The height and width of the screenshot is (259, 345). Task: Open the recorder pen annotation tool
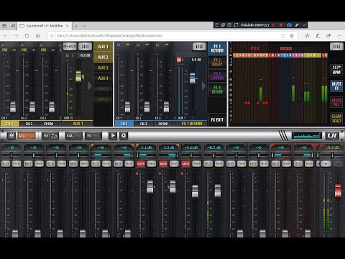tap(297, 25)
